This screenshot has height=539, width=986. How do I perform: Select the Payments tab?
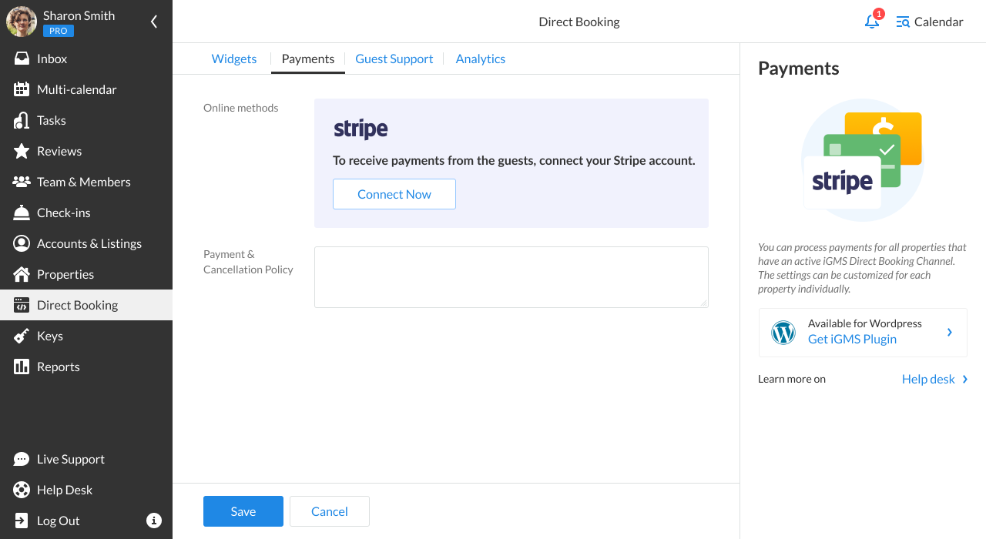[308, 59]
